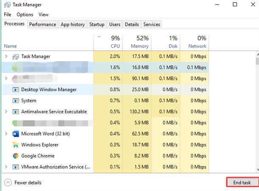Sort by the 9% CPU column header

(x=108, y=42)
